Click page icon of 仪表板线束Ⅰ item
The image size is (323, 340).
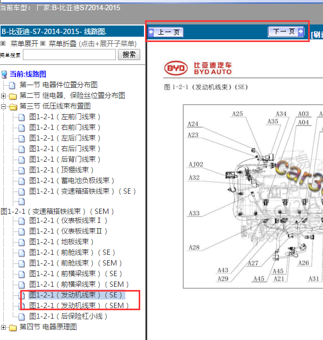point(22,221)
